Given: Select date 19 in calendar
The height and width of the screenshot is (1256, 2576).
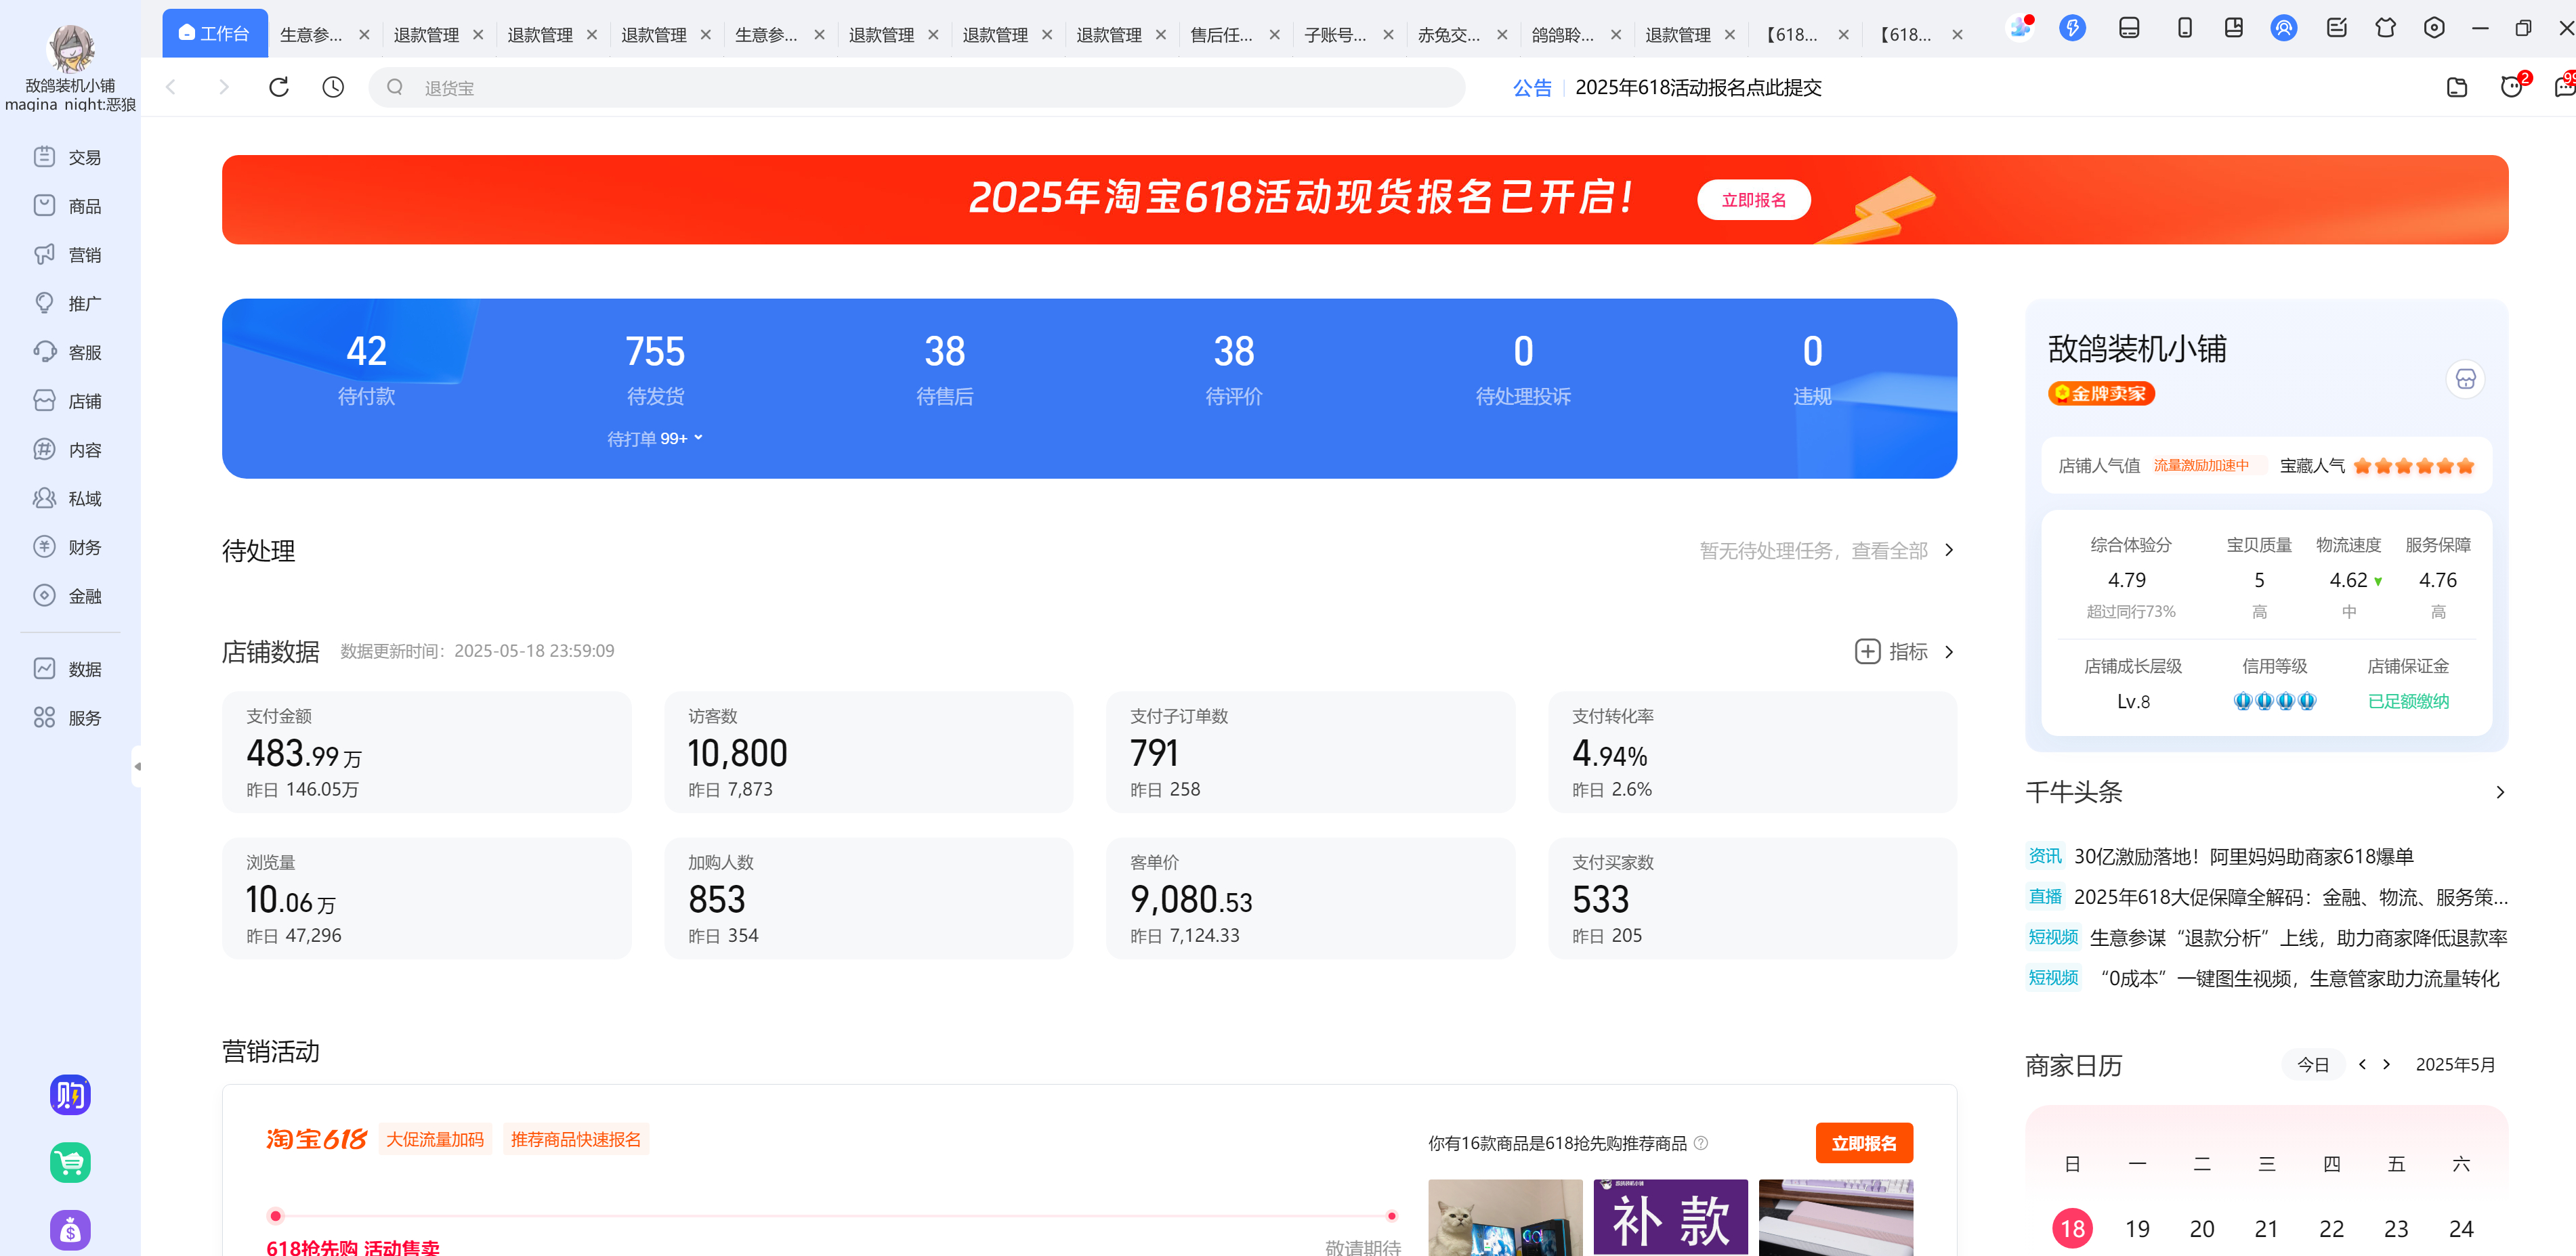Looking at the screenshot, I should (x=2137, y=1228).
